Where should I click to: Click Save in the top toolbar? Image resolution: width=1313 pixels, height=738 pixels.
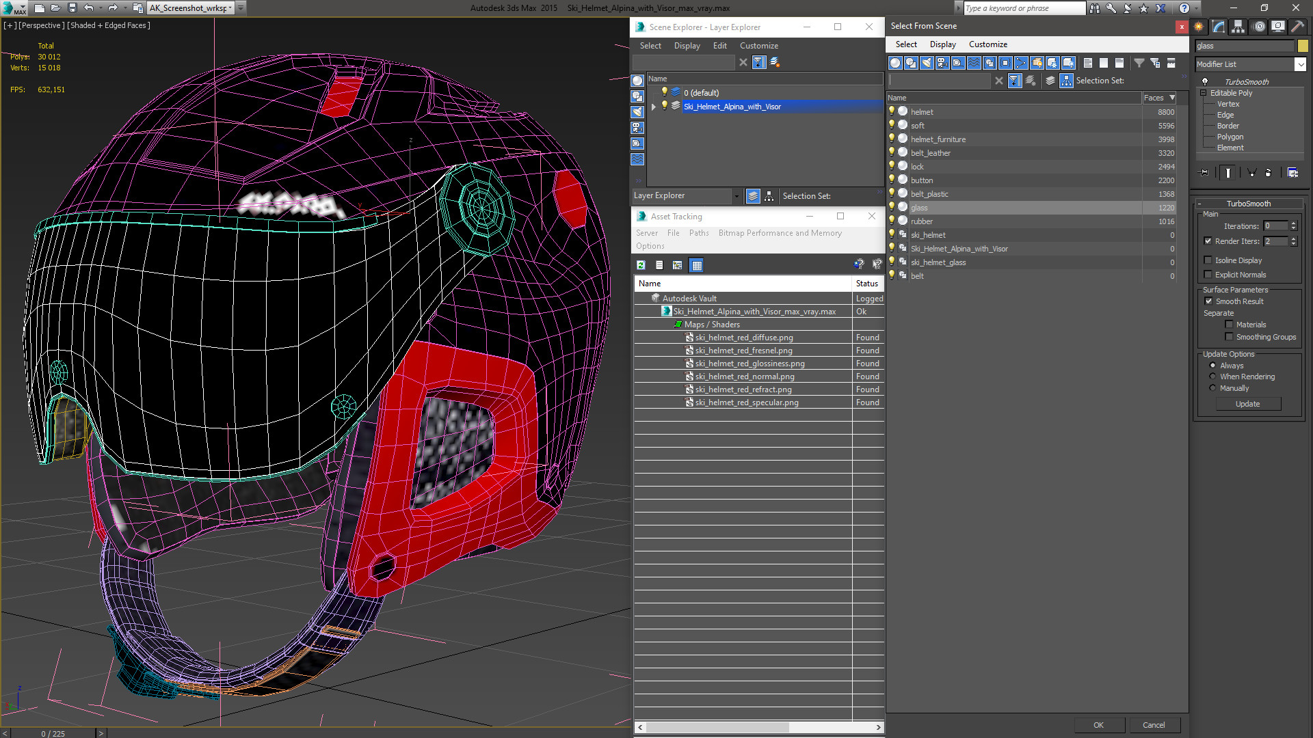pyautogui.click(x=72, y=8)
